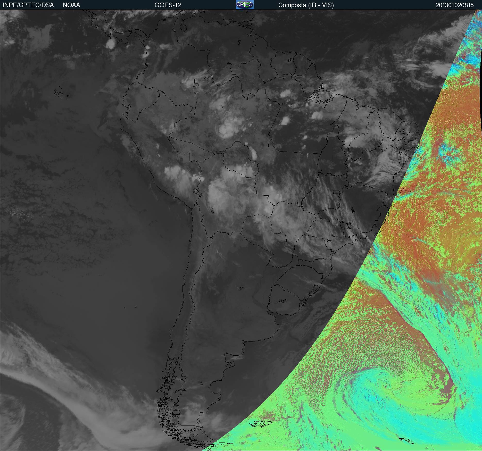The image size is (482, 451).
Task: Select the 'INPE/CPTEC/DSA' header text
Action: (28, 5)
